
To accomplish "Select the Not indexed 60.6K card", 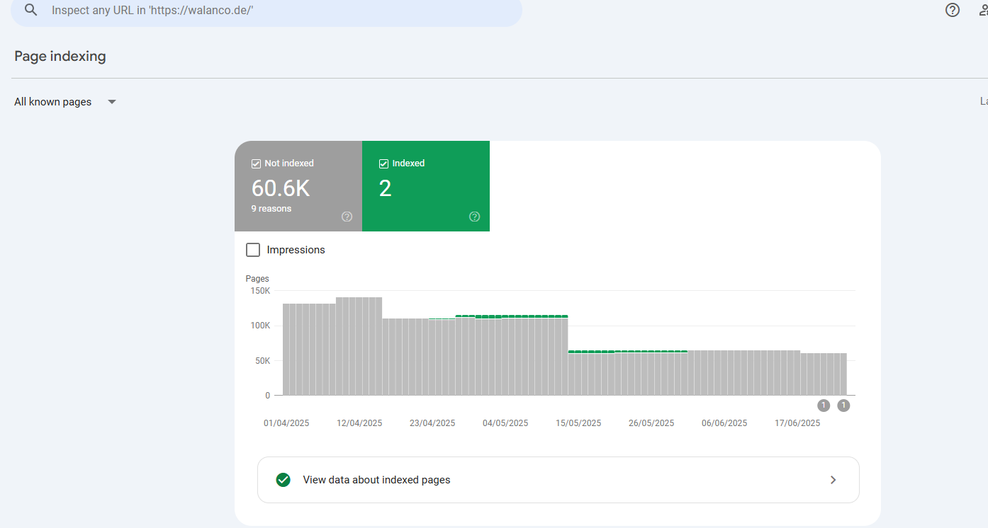I will (298, 186).
